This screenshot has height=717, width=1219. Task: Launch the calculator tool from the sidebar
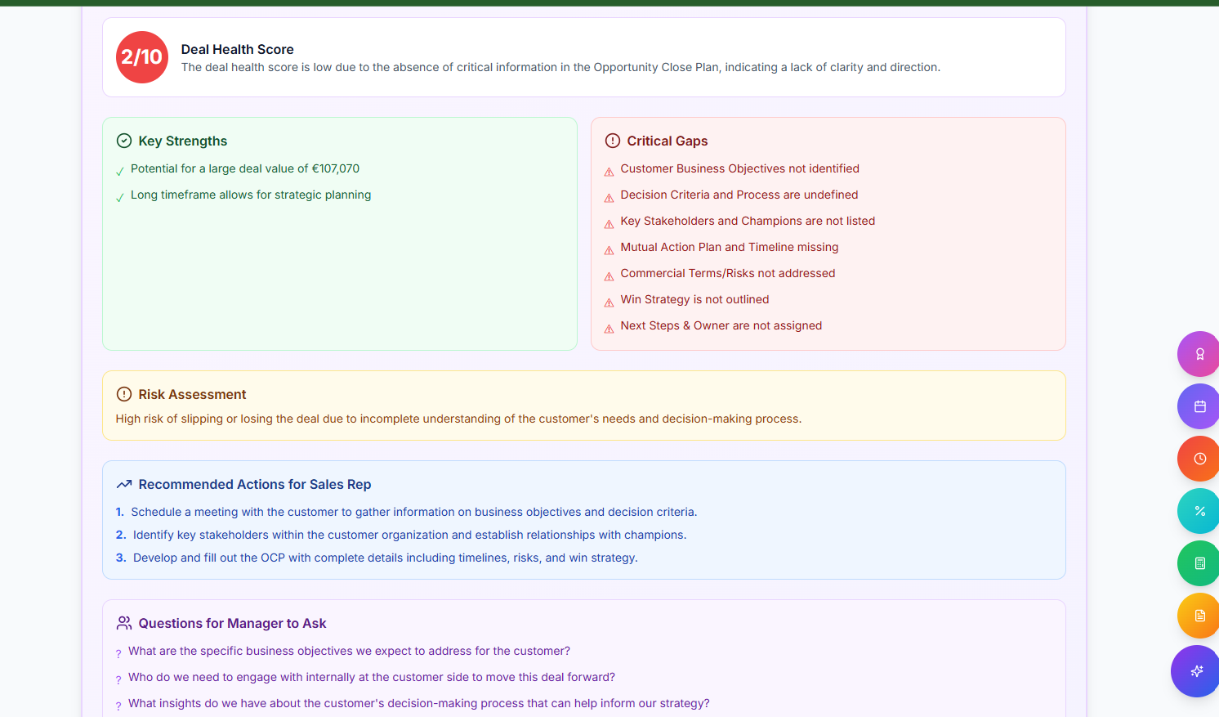pos(1199,563)
